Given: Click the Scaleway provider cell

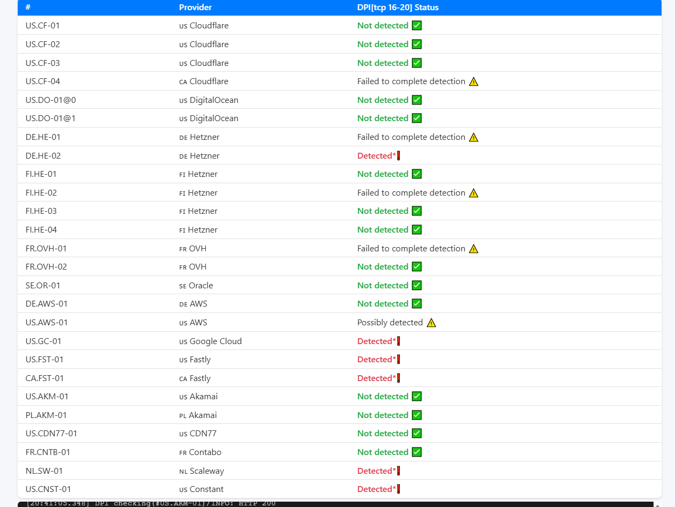Looking at the screenshot, I should [x=202, y=471].
